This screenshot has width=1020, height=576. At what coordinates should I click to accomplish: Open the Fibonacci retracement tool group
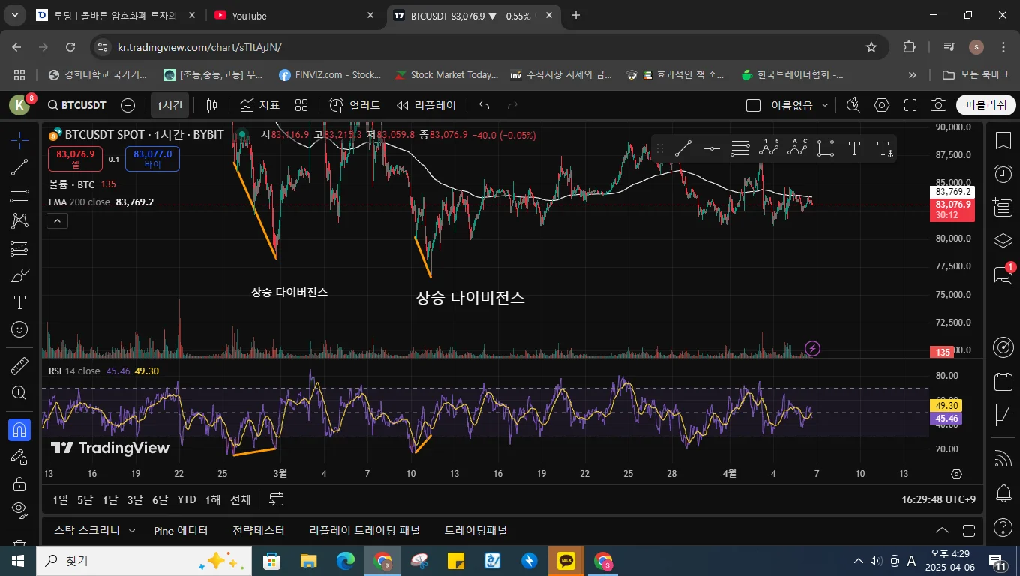[x=19, y=194]
